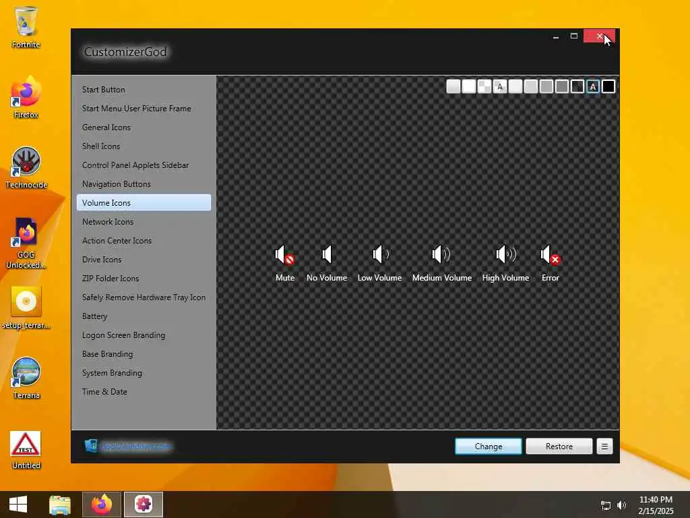Click the taskbar clock showing 11:40 PM
The image size is (690, 518).
coord(656,505)
